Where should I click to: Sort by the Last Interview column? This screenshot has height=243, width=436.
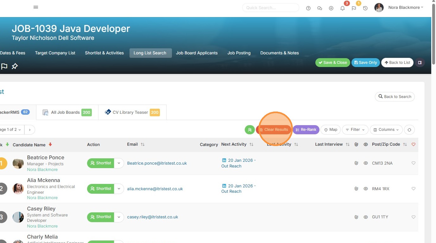pos(332,144)
